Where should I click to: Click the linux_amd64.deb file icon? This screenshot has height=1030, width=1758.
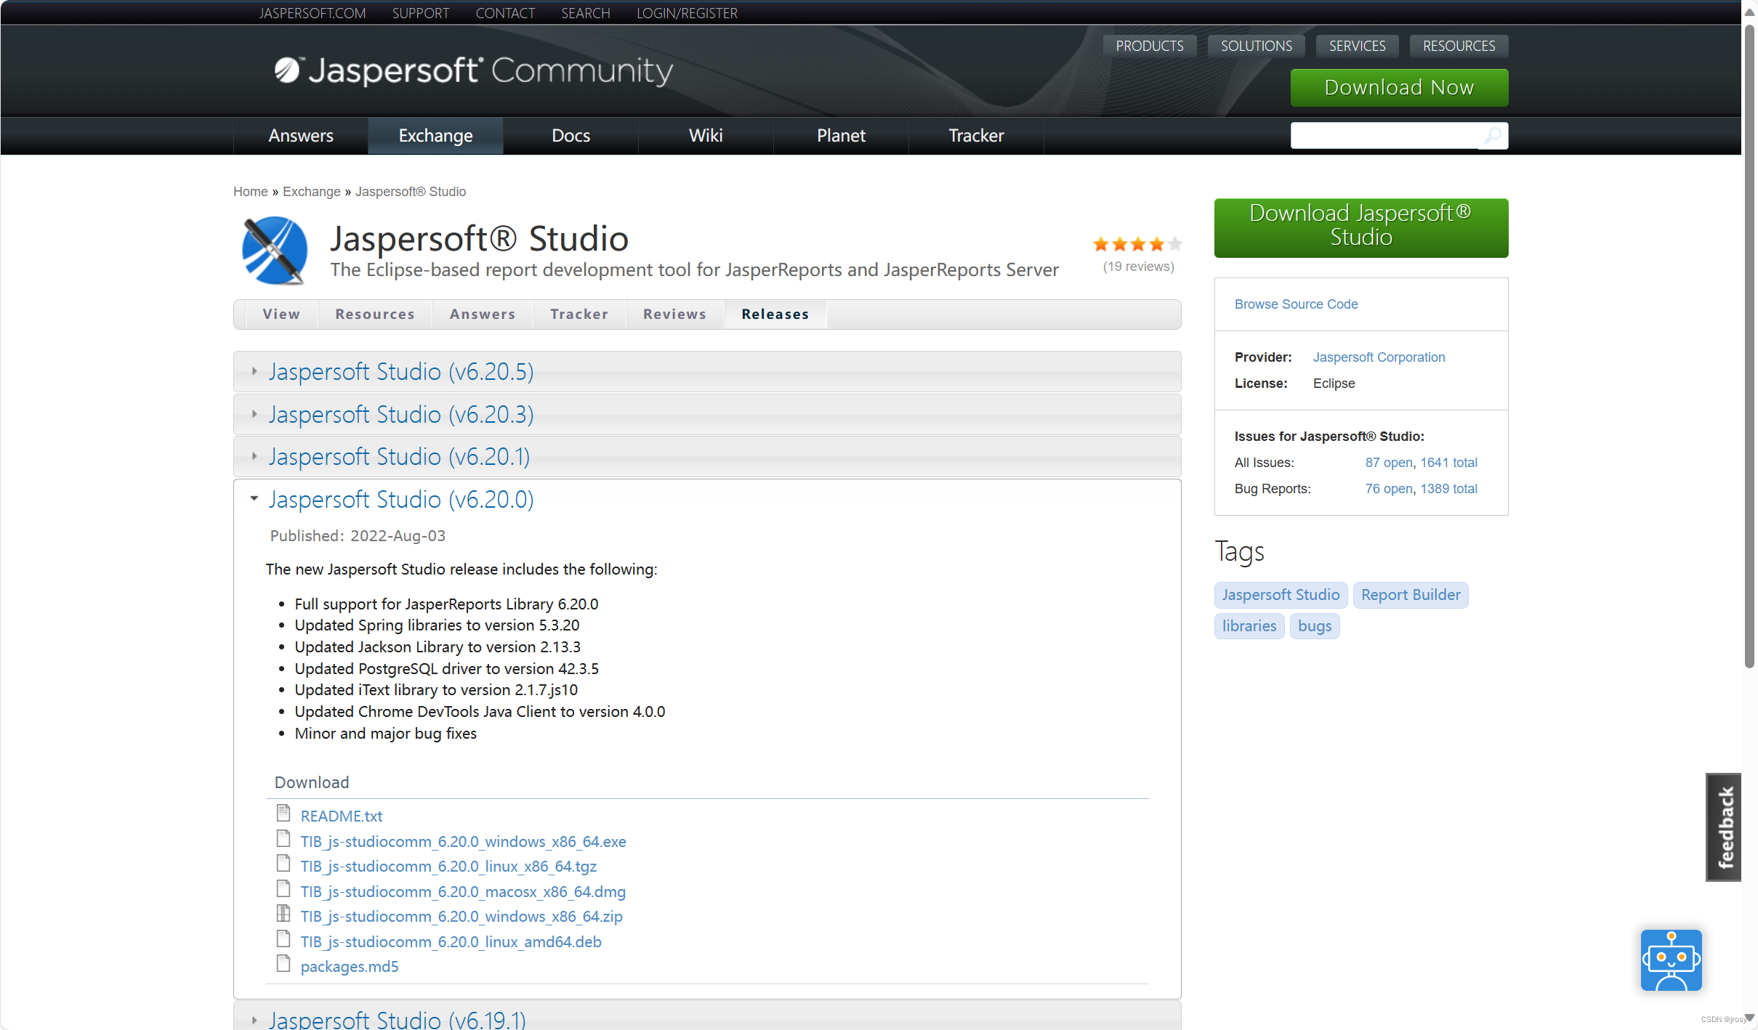283,939
